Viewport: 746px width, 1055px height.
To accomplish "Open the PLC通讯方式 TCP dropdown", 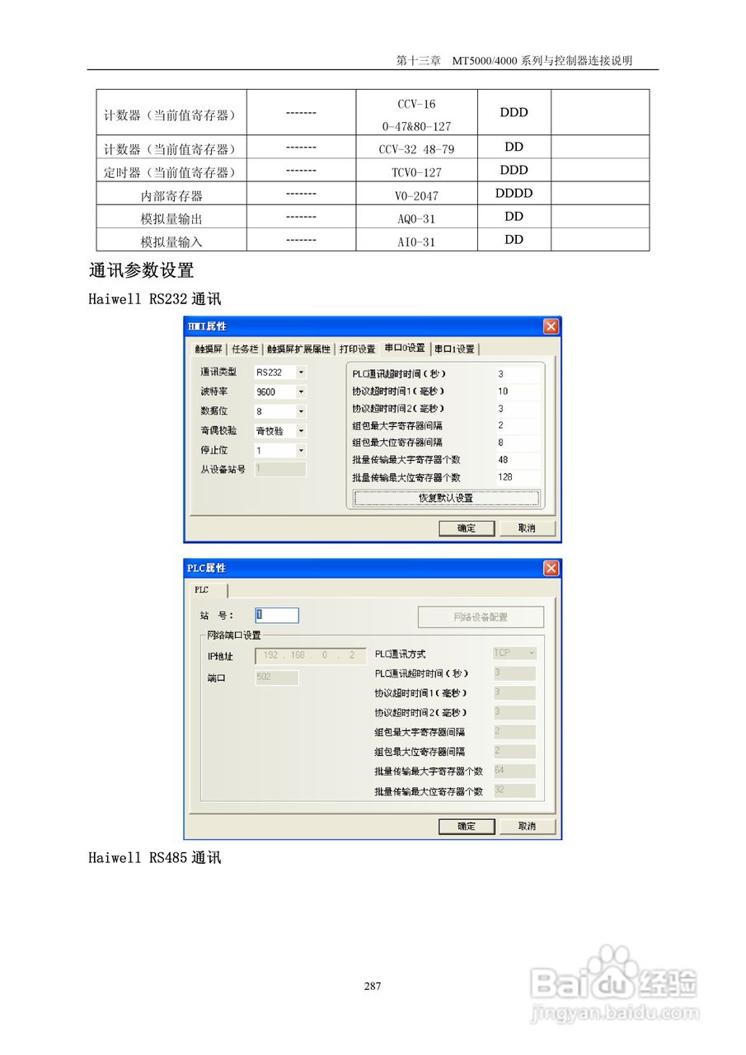I will pos(533,653).
